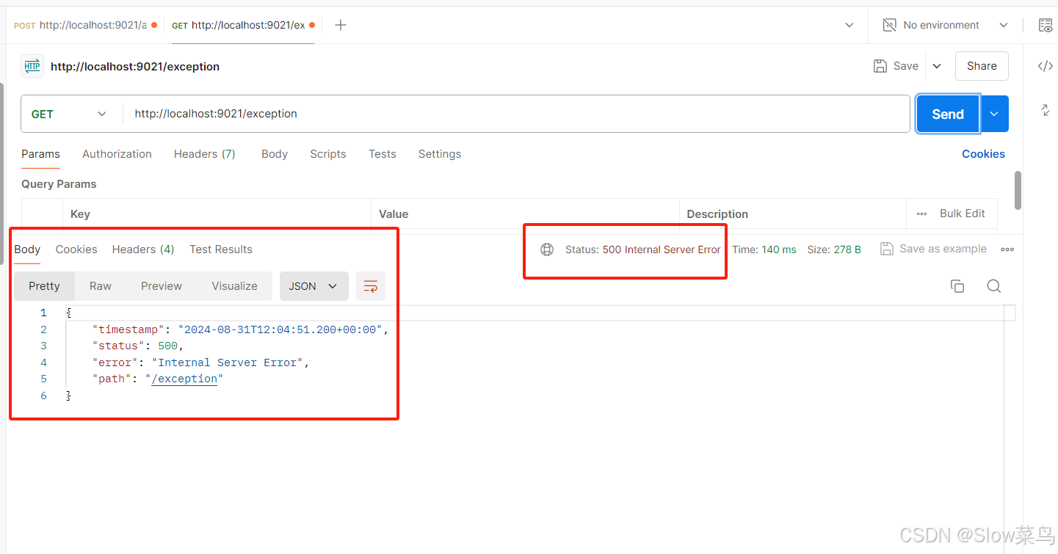Click the request URL input field
The height and width of the screenshot is (554, 1058).
coord(517,114)
